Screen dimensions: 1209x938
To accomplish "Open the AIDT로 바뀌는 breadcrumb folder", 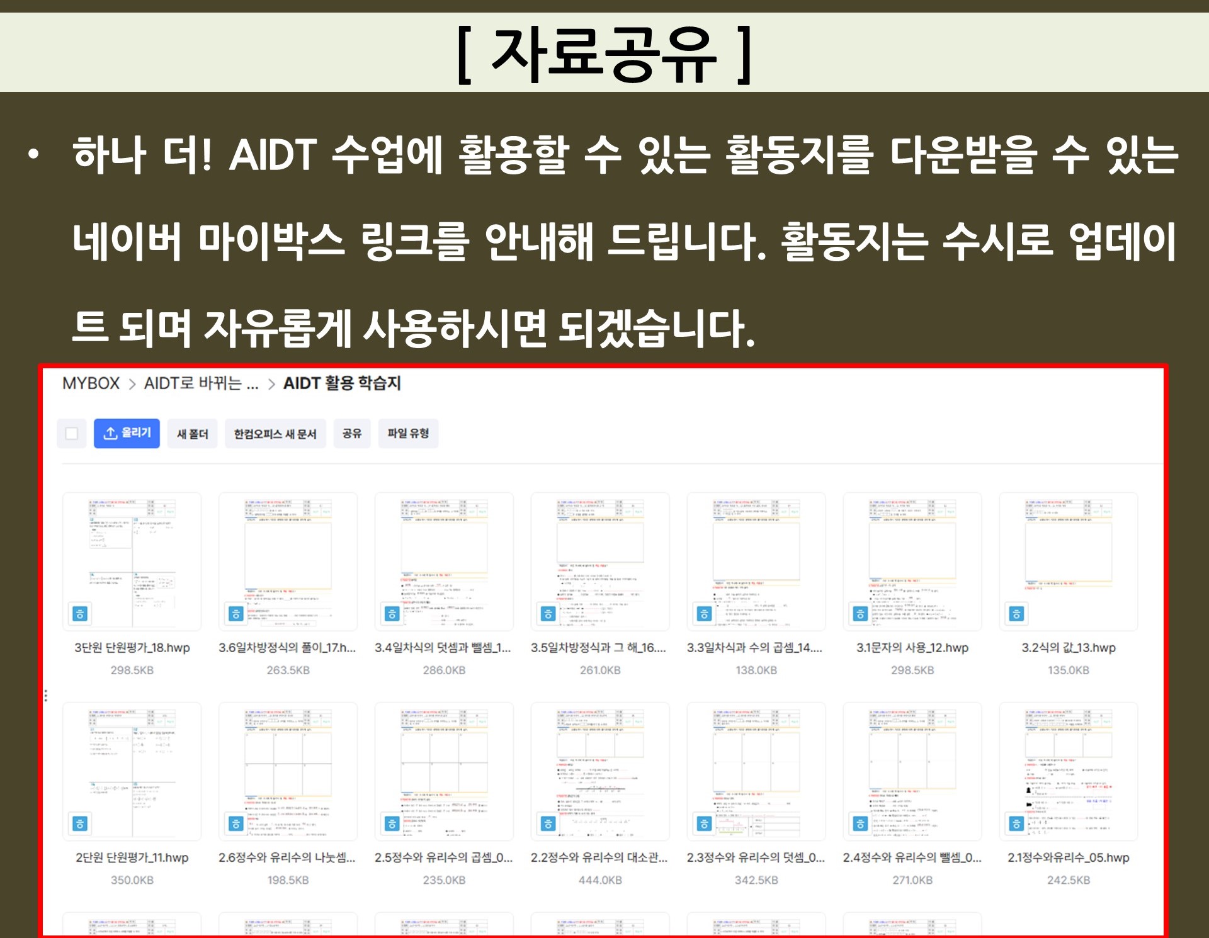I will point(201,383).
